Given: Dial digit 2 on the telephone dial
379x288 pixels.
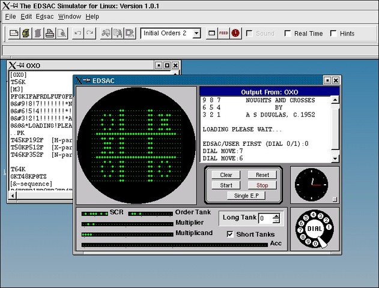Looking at the screenshot, I should pyautogui.click(x=326, y=220).
